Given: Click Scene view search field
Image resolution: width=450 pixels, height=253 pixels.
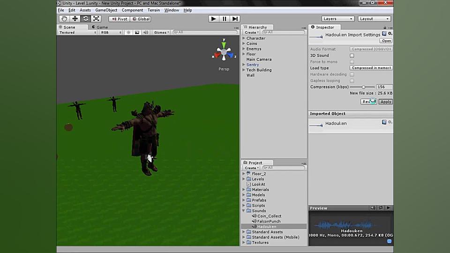Looking at the screenshot, I should click(205, 32).
